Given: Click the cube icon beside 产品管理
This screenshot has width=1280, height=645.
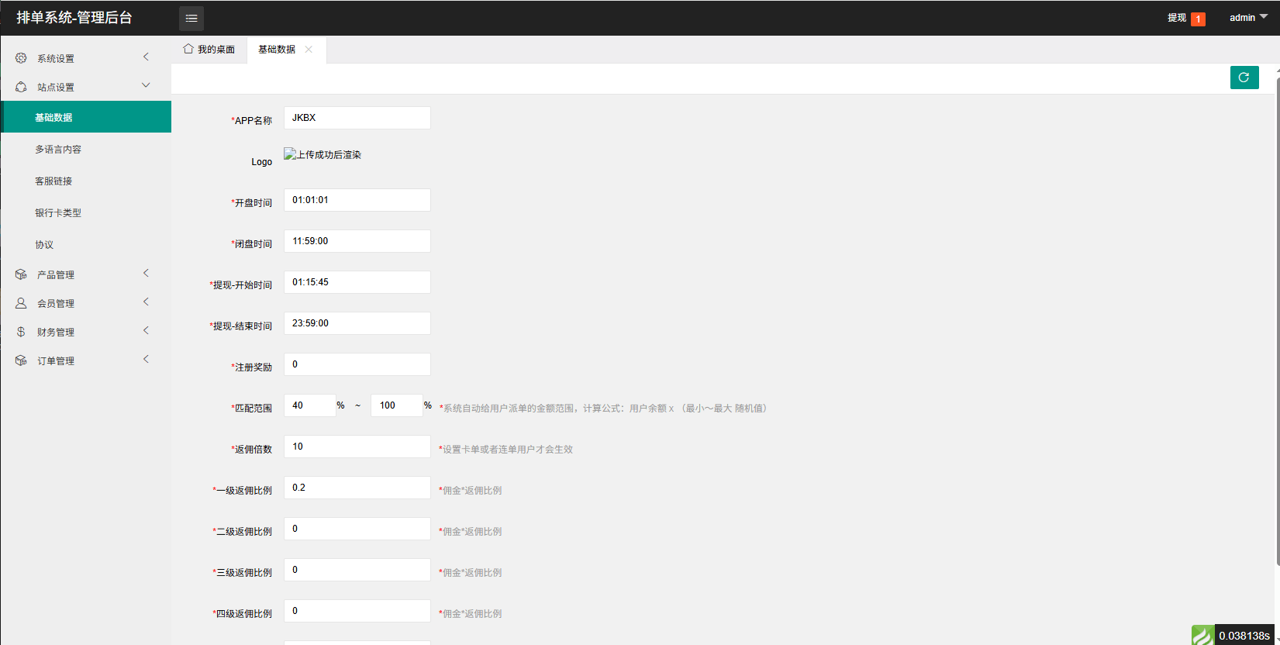Looking at the screenshot, I should coord(21,274).
